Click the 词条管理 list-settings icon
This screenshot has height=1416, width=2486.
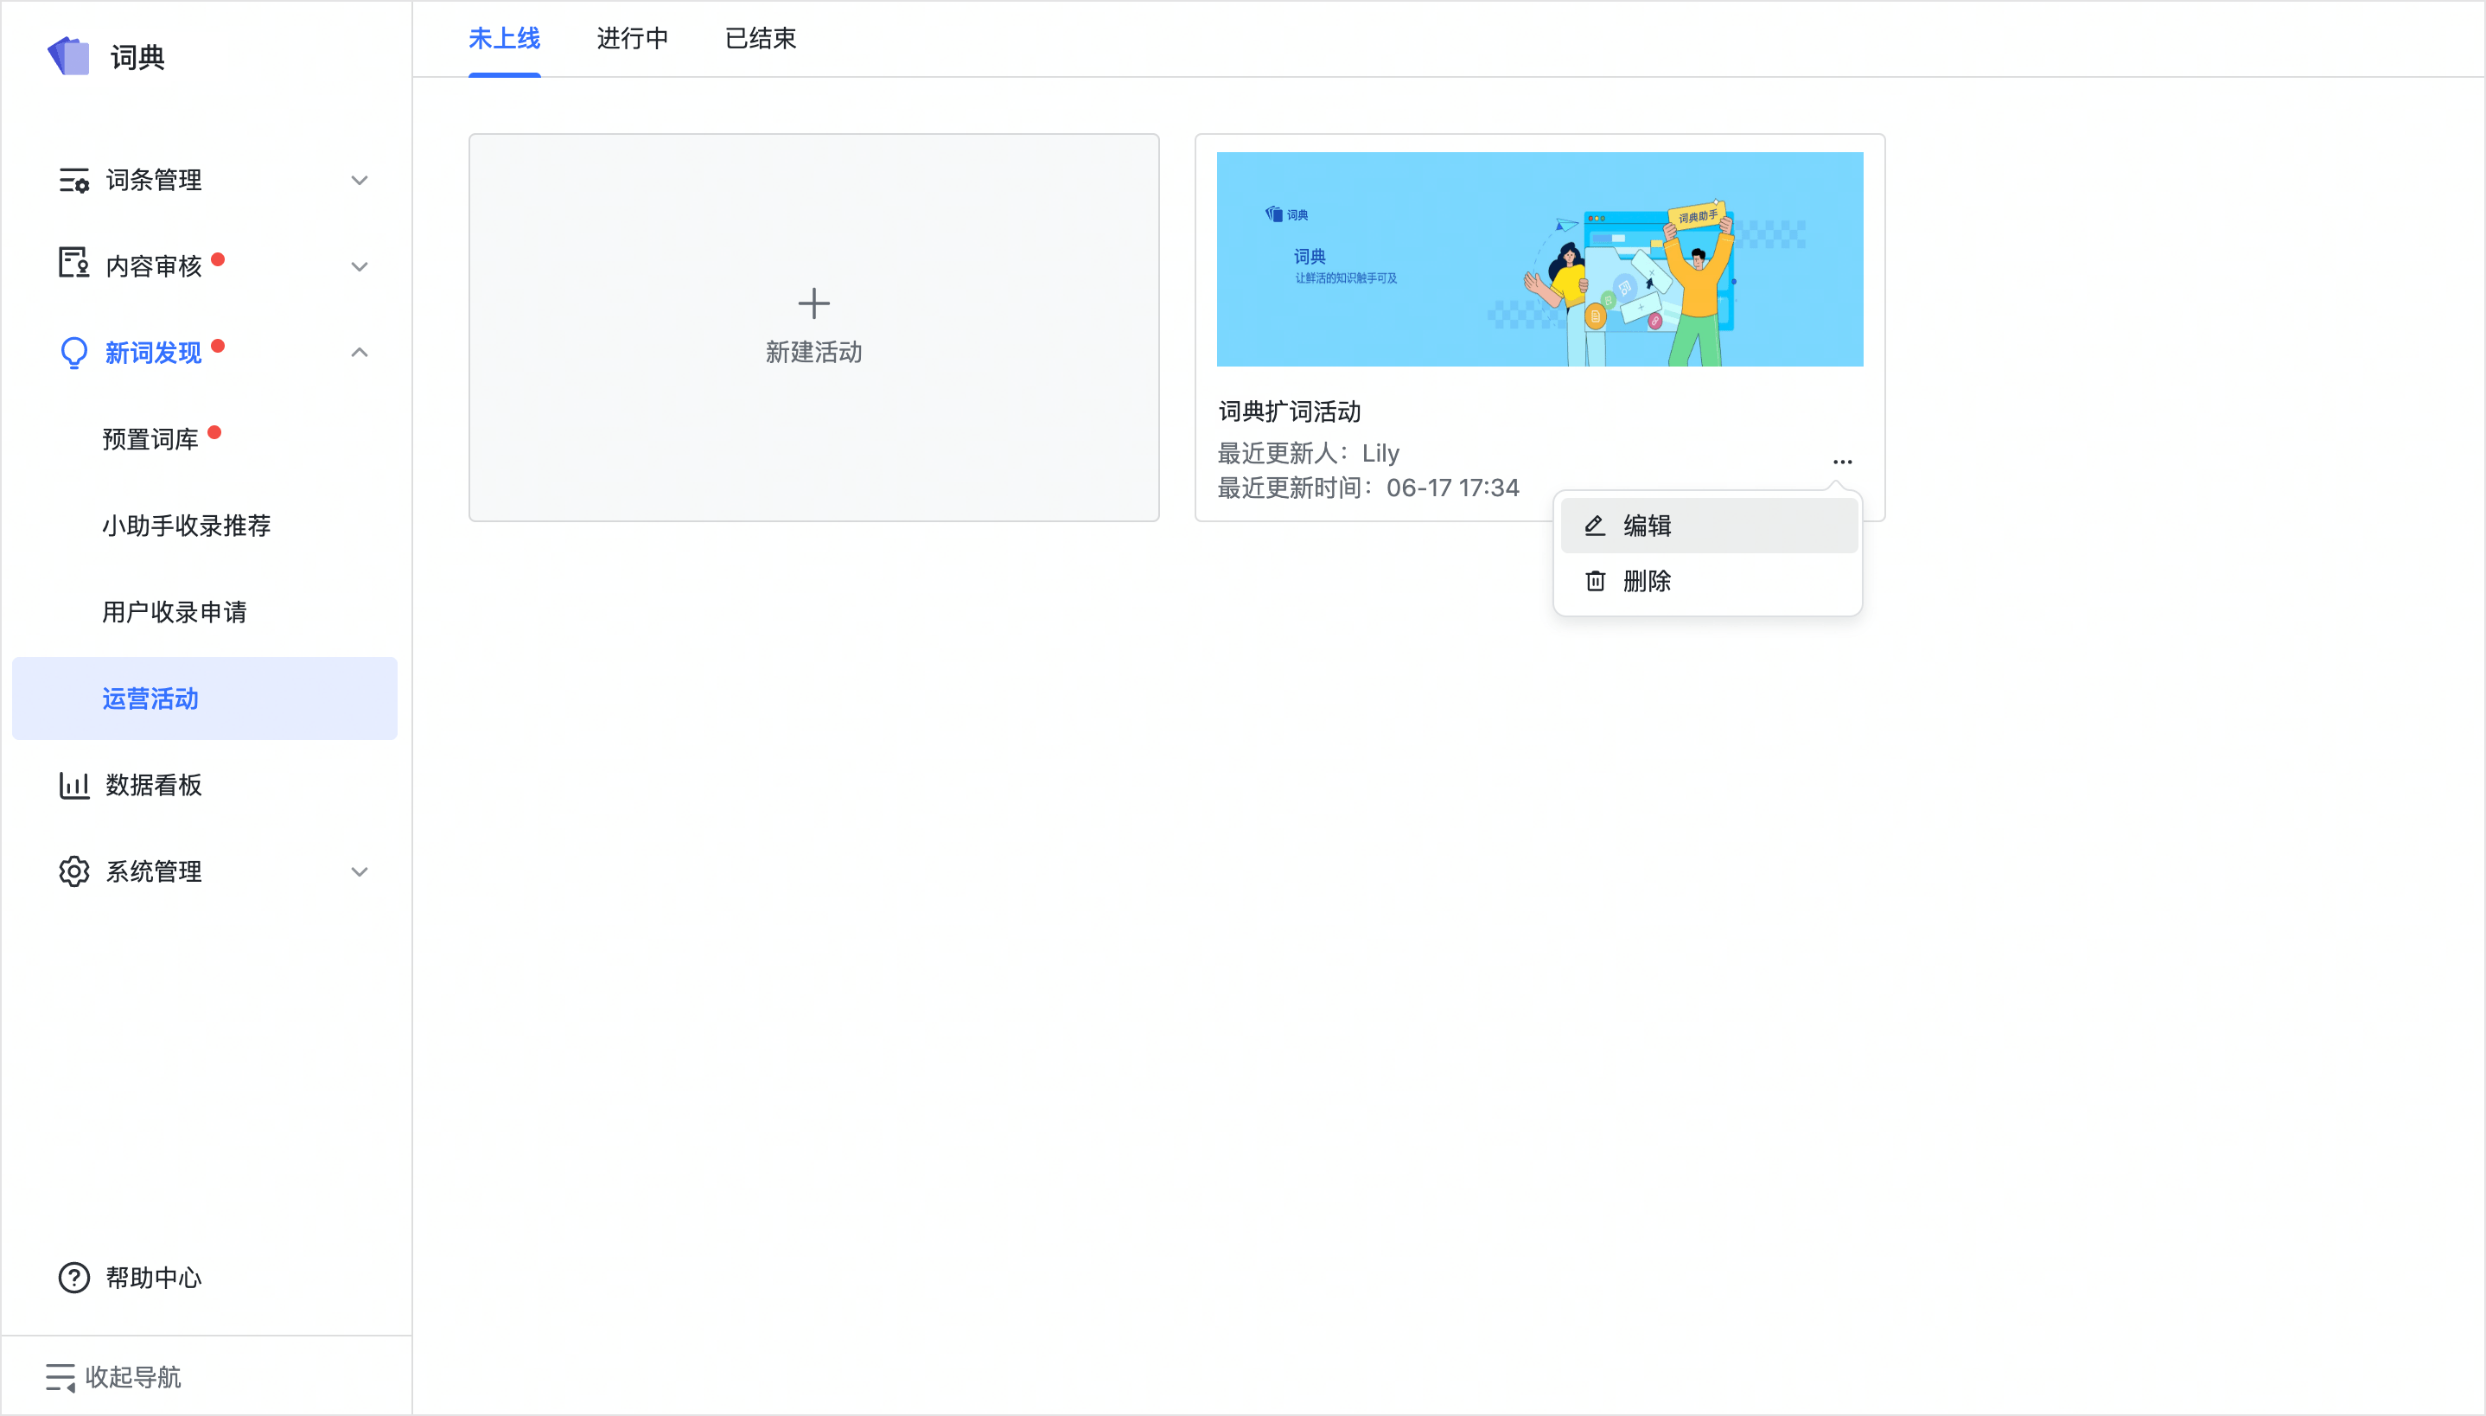73,180
